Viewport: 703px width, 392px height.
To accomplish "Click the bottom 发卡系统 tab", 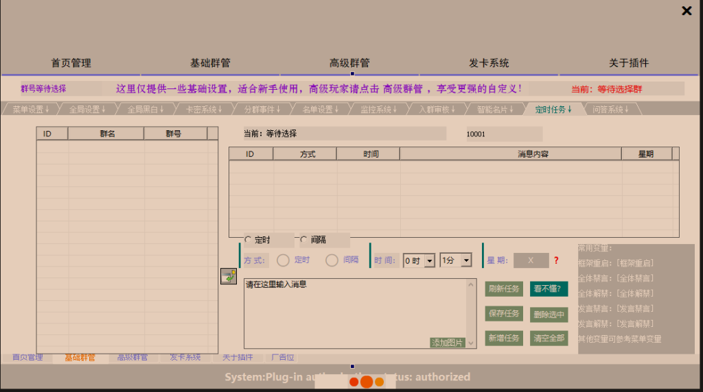I will [185, 358].
